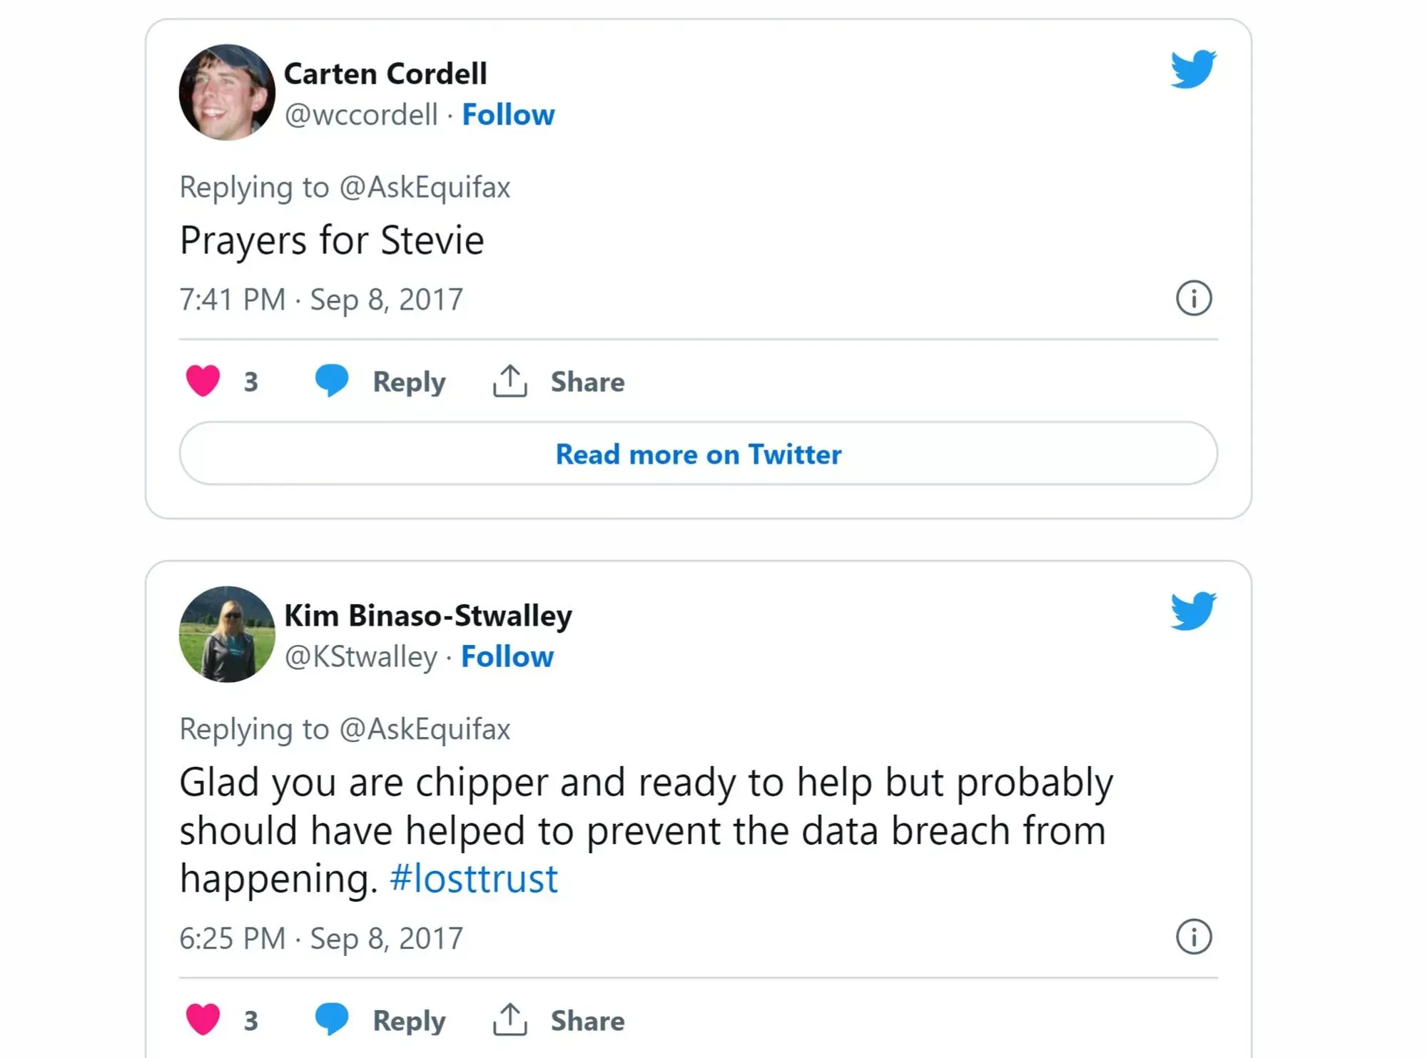Open Kim Binaso-Stwalley's profile picture
This screenshot has height=1058, width=1427.
click(227, 634)
